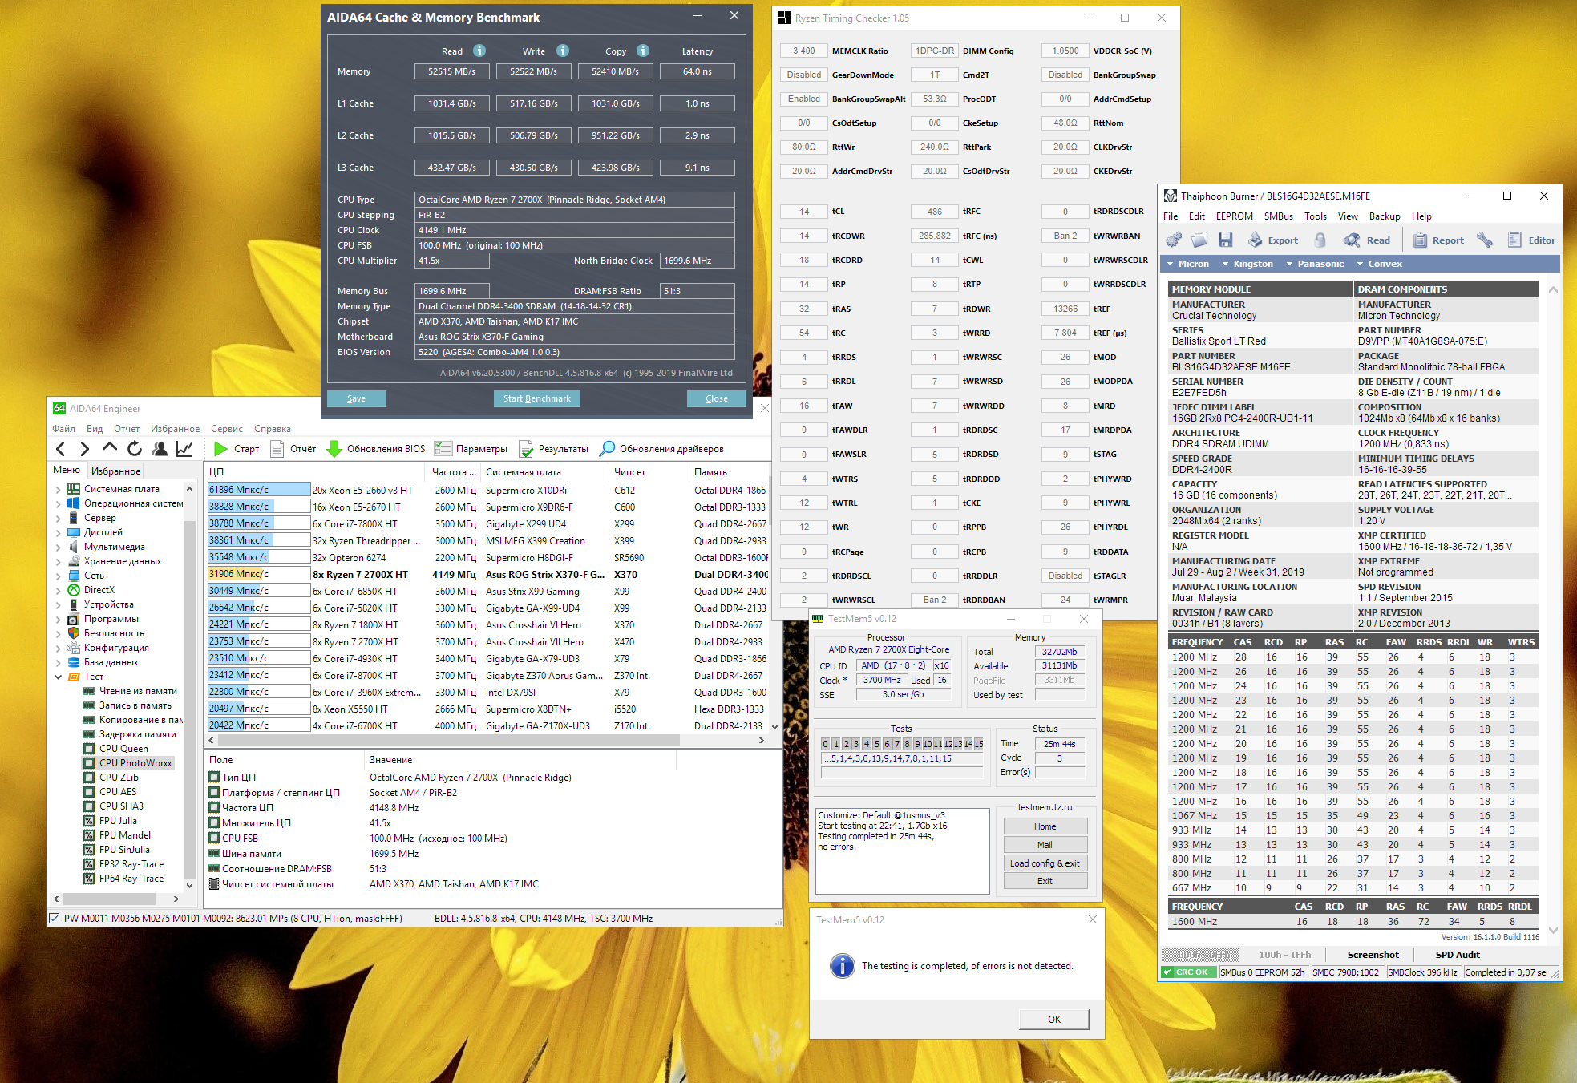This screenshot has width=1577, height=1083.
Task: Click the Export icon in Thaiphoon toolbar
Action: [x=1256, y=240]
